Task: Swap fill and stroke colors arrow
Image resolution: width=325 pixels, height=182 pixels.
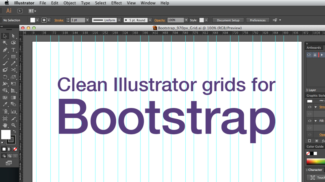Action: tap(15, 131)
